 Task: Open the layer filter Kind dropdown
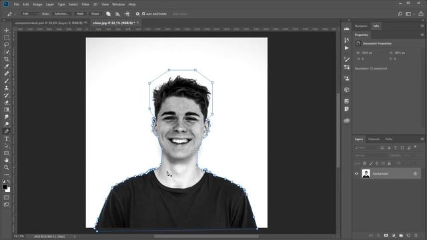pos(366,148)
